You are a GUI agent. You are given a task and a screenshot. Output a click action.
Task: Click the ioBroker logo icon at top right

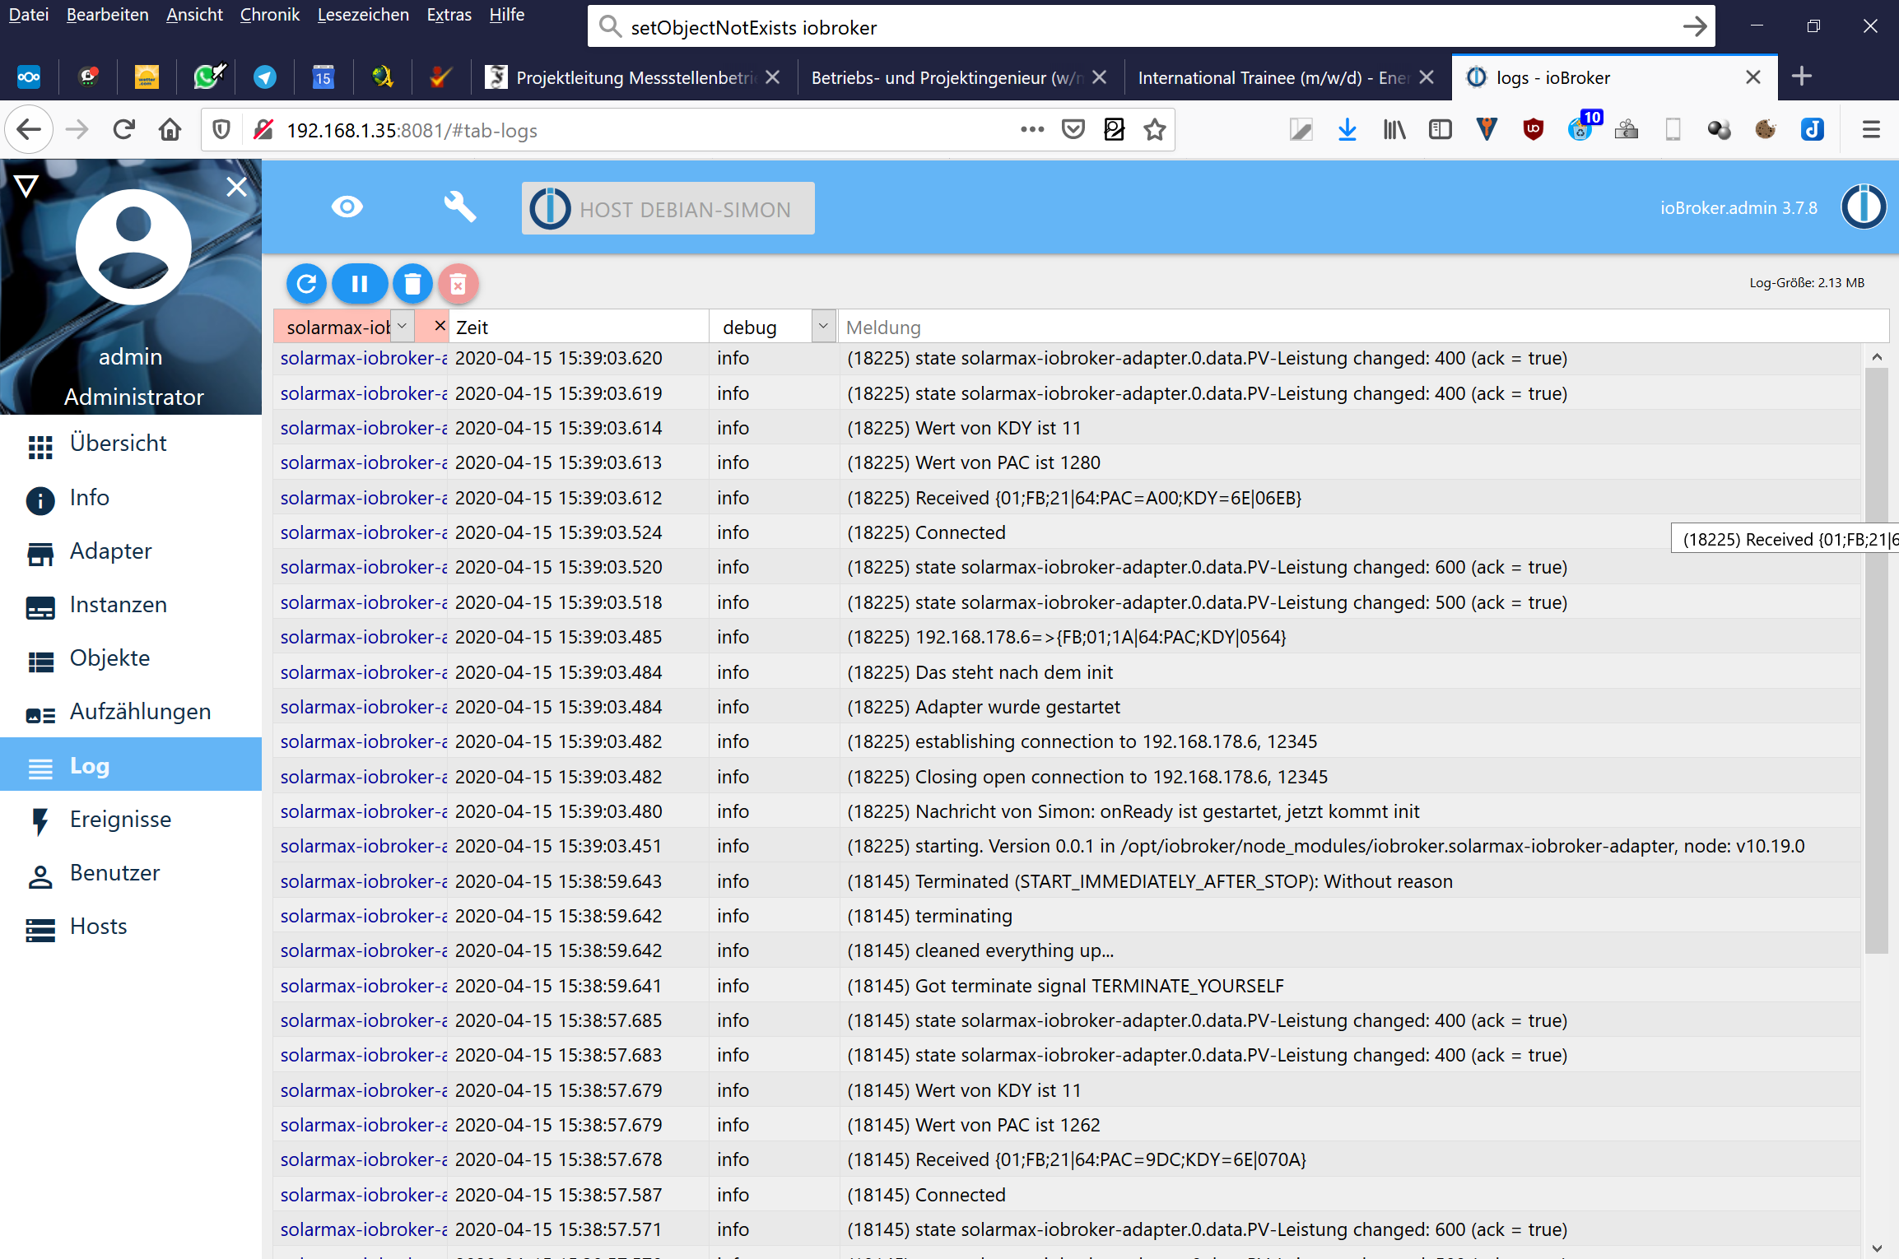[1863, 207]
